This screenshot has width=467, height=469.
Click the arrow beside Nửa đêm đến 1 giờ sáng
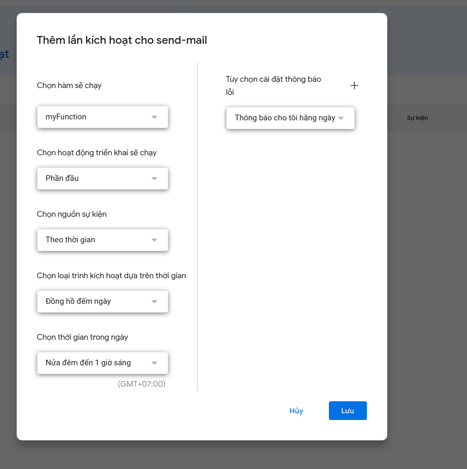(x=154, y=363)
